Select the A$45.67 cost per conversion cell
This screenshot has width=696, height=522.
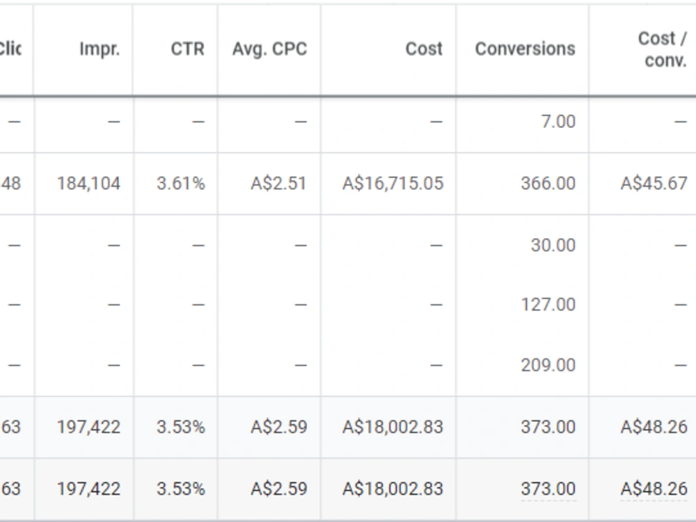(x=654, y=183)
